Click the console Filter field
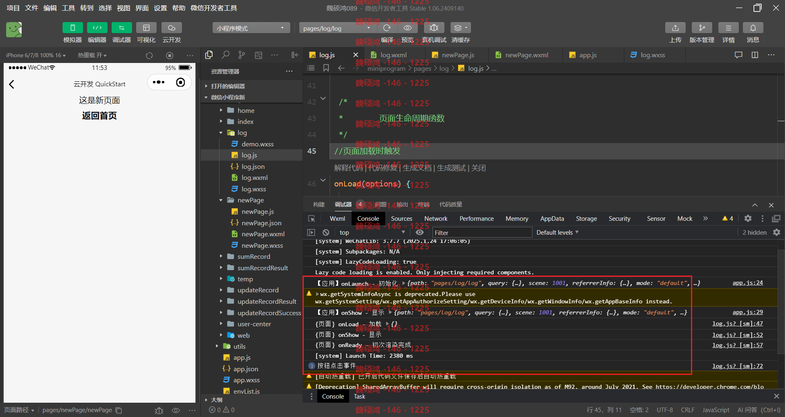This screenshot has height=417, width=785. 482,233
